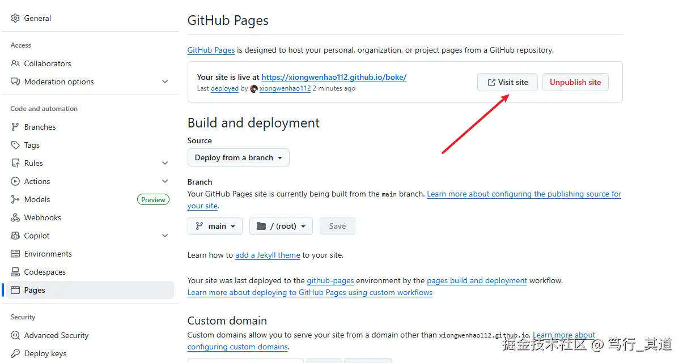This screenshot has width=683, height=363.
Task: Click the Branches git-branch icon
Action: [x=15, y=127]
